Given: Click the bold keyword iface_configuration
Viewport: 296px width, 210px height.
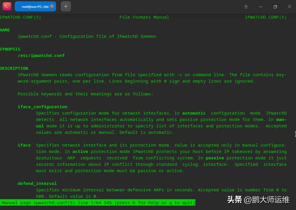Looking at the screenshot, I should 42,107.
